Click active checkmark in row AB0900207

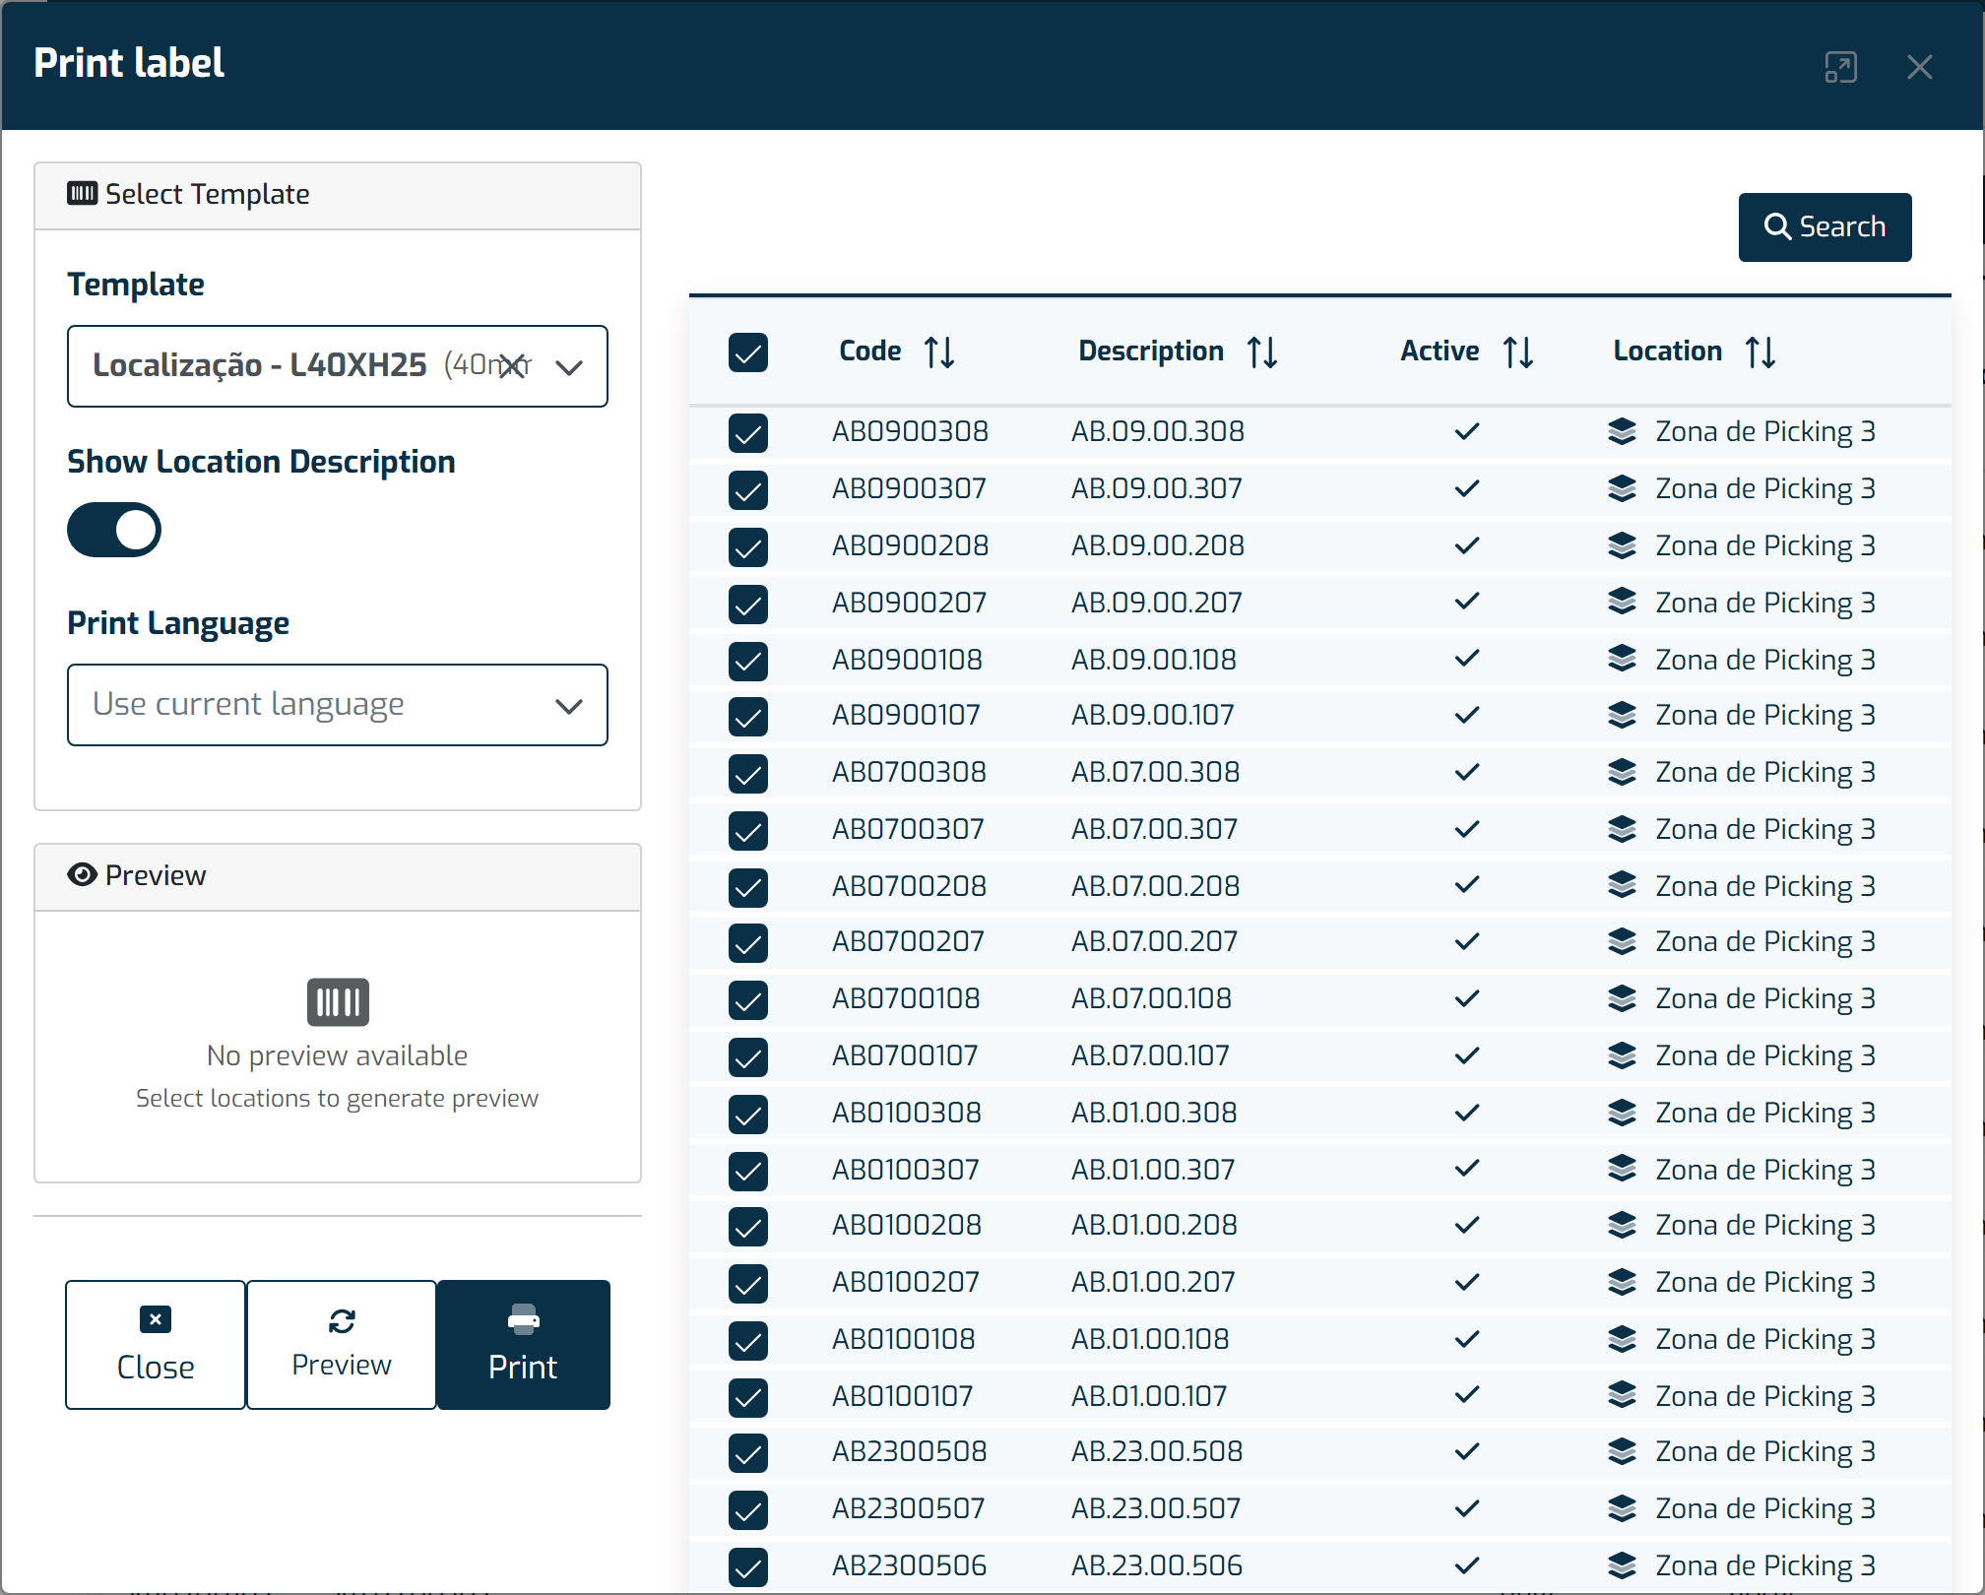click(1467, 601)
